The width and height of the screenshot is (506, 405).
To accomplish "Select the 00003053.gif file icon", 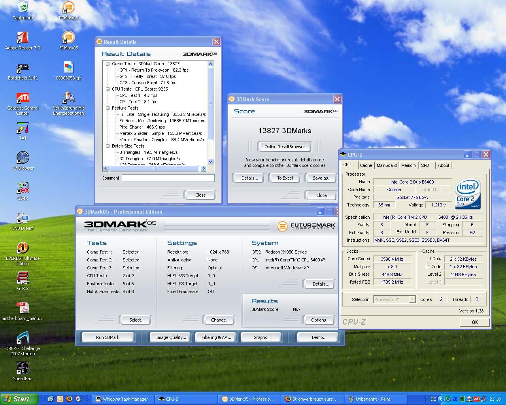I will tap(68, 68).
